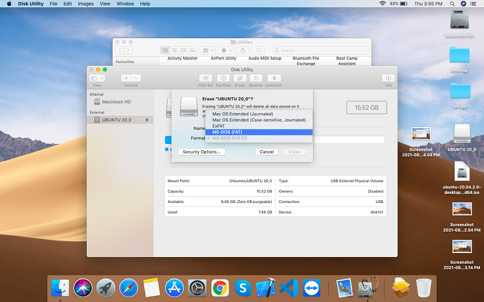Launch Siri from the Dock
The height and width of the screenshot is (302, 484).
(83, 288)
